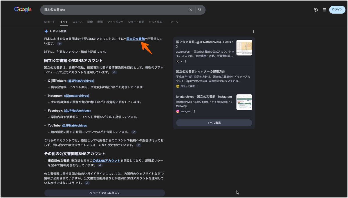The height and width of the screenshot is (198, 348).
Task: Open AI overview three-dot options
Action: pyautogui.click(x=253, y=32)
